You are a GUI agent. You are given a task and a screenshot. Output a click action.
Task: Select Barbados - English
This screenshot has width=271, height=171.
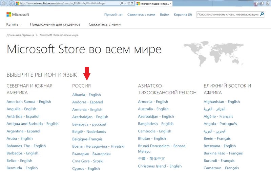point(22,153)
